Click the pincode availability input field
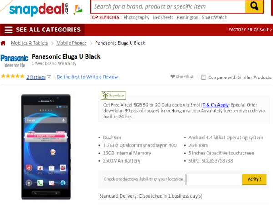The height and width of the screenshot is (205, 273). pos(214,179)
